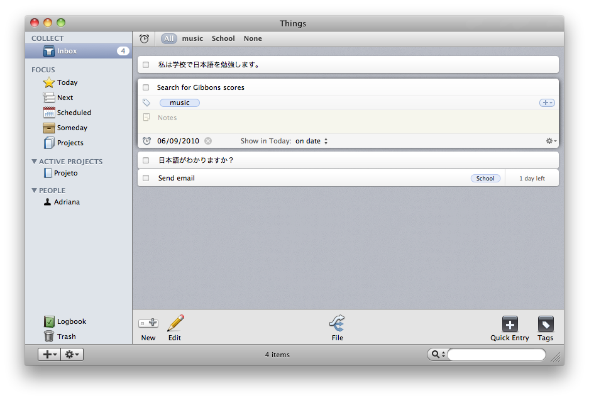Open the Projeto project
Image resolution: width=589 pixels, height=400 pixels.
click(66, 173)
